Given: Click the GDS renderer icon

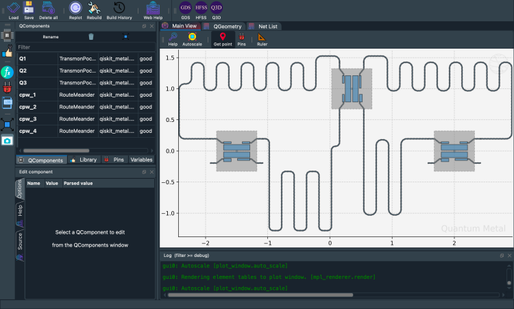Looking at the screenshot, I should pyautogui.click(x=186, y=10).
